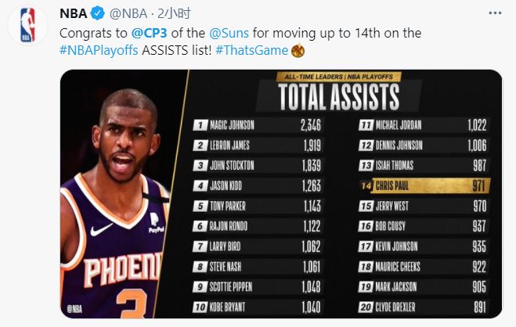Open the @CP3 mention link
Image resolution: width=516 pixels, height=327 pixels.
(x=146, y=33)
